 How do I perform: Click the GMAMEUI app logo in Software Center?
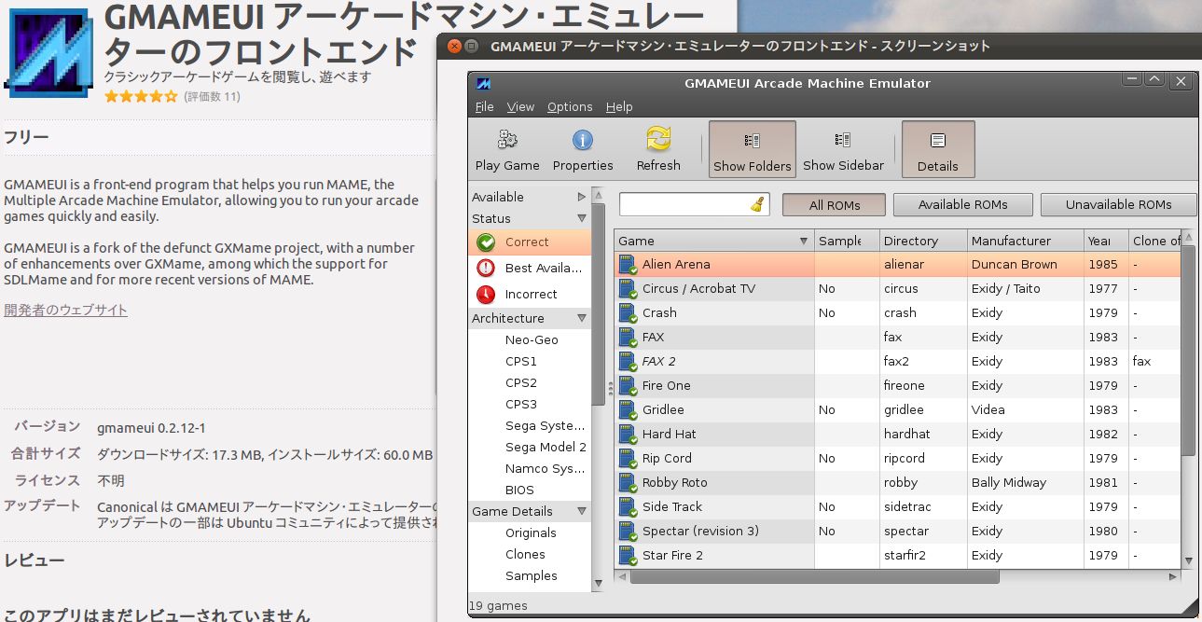click(49, 51)
